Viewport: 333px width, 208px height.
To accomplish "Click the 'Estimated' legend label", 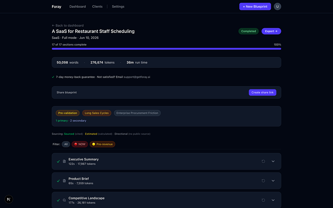I will point(91,134).
